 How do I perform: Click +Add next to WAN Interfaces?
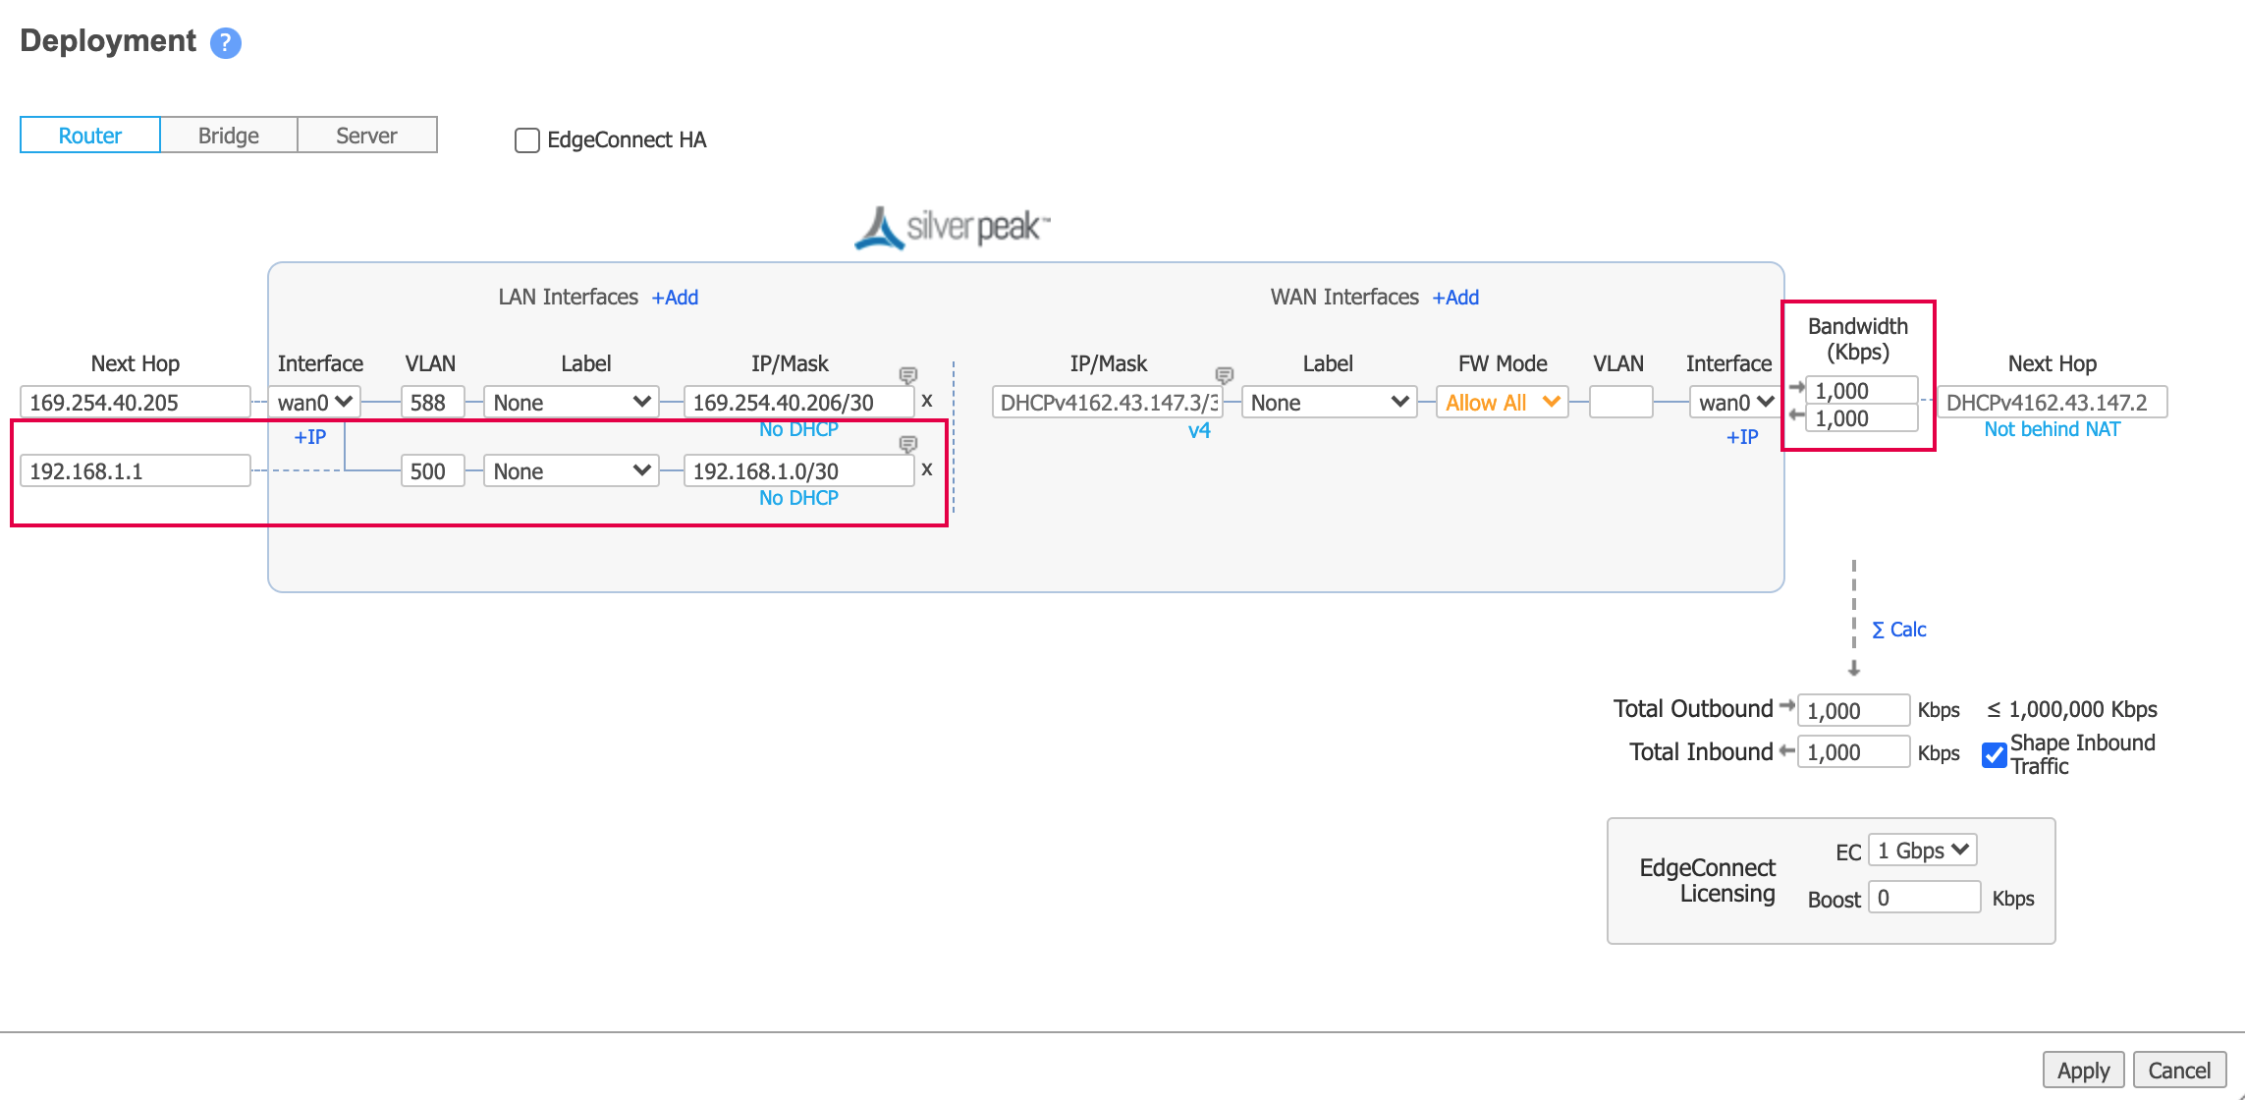pos(1454,297)
